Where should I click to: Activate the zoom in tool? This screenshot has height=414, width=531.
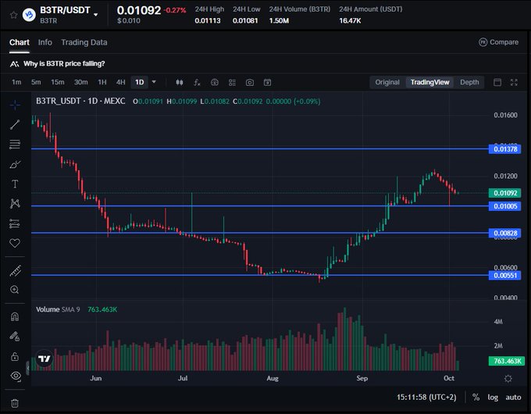click(15, 290)
